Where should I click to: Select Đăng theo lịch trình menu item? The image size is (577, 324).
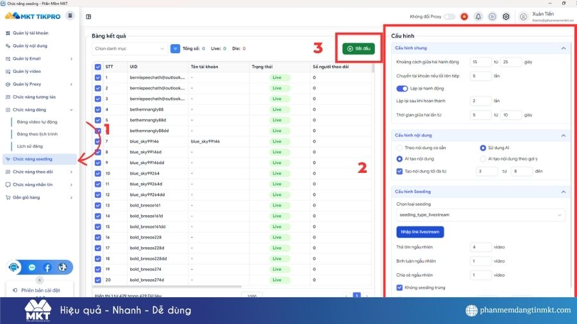(37, 134)
